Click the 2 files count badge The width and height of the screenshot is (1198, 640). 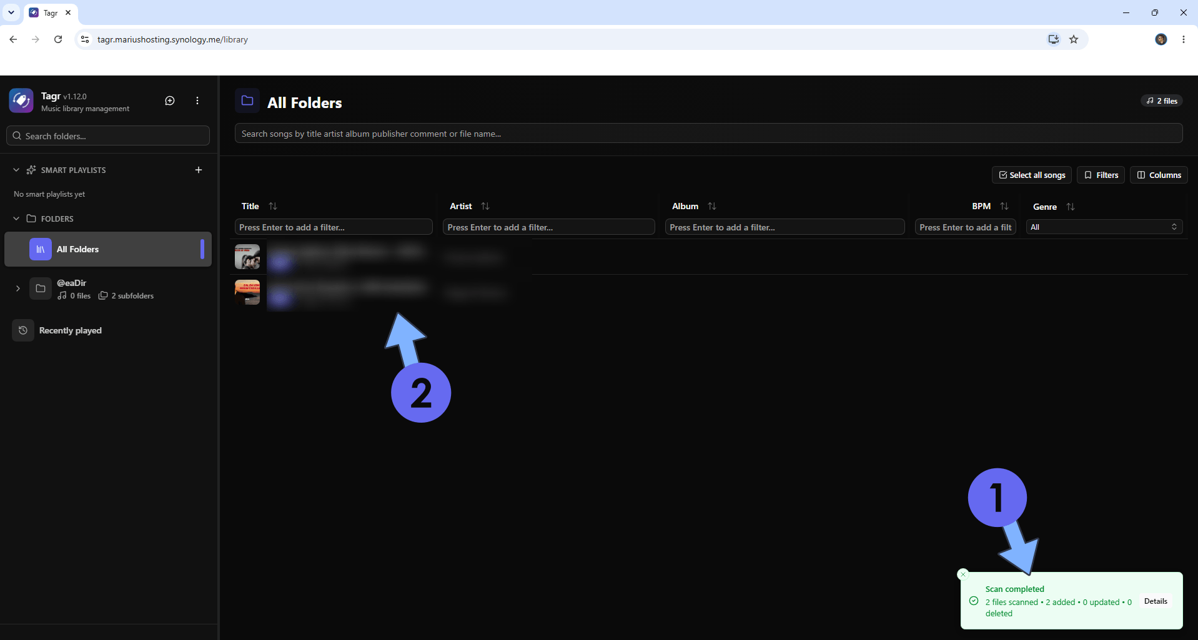(1162, 101)
